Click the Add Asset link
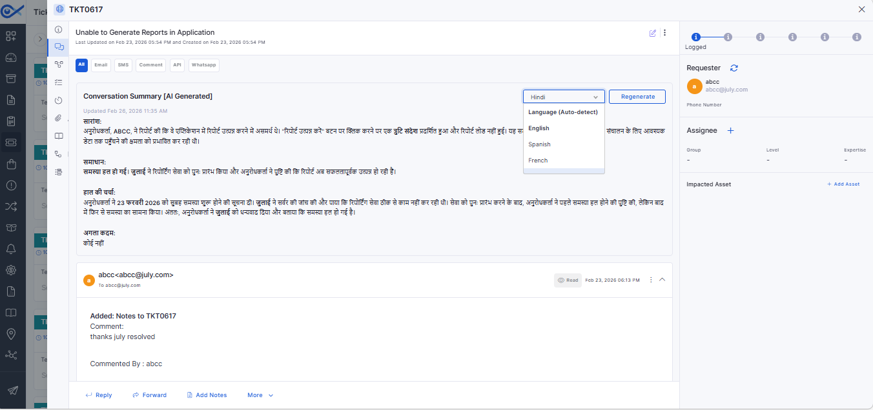Viewport: 873px width, 410px height. point(843,184)
